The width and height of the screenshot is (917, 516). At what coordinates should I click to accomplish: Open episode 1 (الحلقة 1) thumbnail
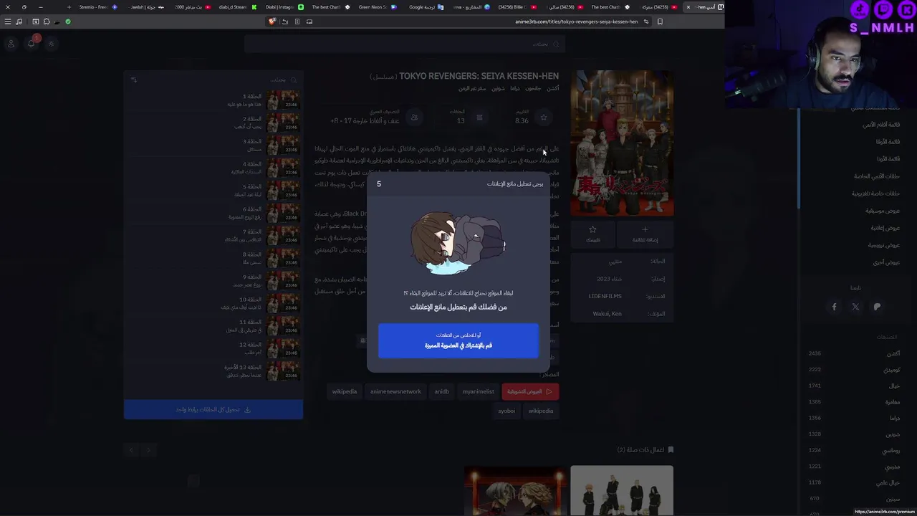282,100
